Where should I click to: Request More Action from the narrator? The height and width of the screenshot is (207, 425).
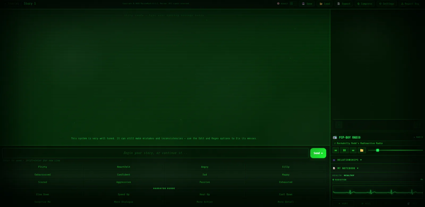(205, 202)
